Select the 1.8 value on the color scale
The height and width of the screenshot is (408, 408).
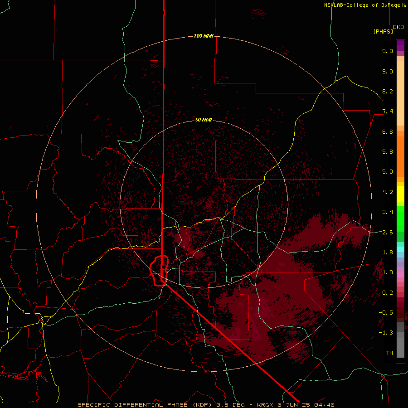tap(388, 253)
